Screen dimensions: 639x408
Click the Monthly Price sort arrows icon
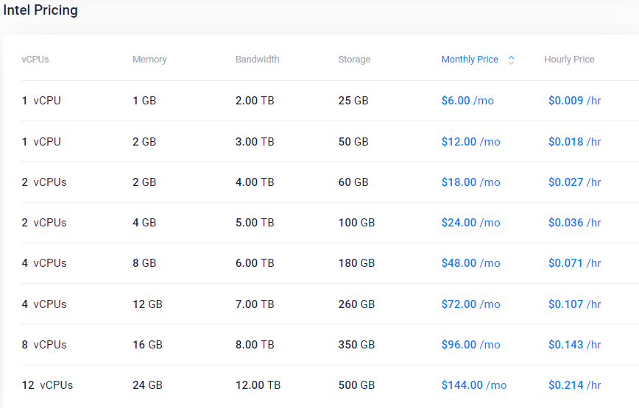point(511,60)
